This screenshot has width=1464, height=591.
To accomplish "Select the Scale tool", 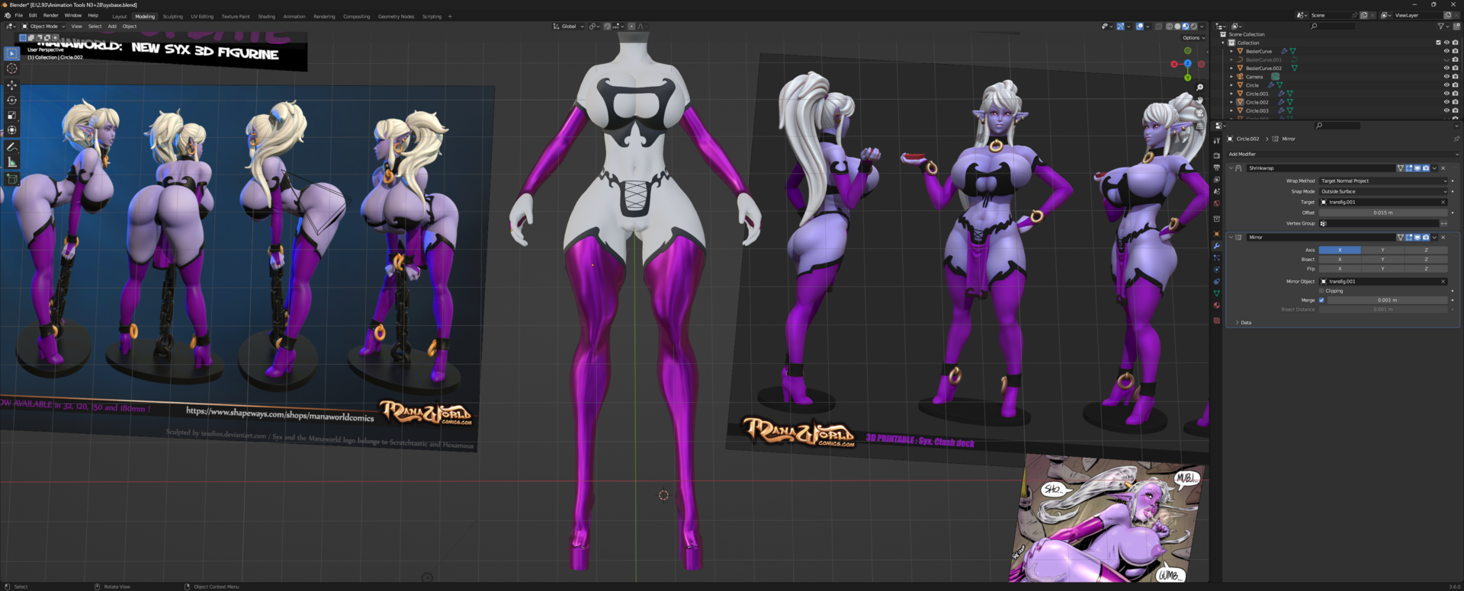I will (11, 116).
